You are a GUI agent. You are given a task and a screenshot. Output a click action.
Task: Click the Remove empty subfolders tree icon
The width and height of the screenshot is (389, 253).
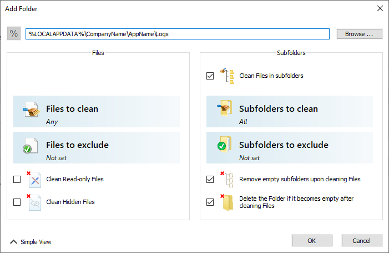pos(227,179)
